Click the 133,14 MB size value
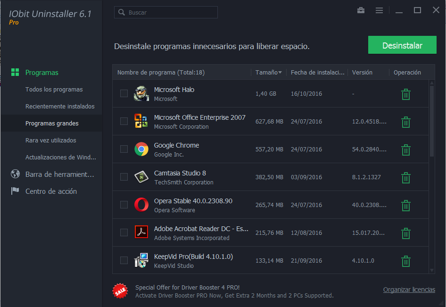446x307 pixels. pyautogui.click(x=269, y=261)
